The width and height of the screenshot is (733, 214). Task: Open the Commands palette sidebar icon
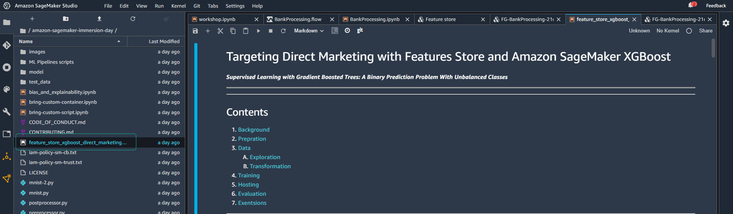pyautogui.click(x=7, y=90)
